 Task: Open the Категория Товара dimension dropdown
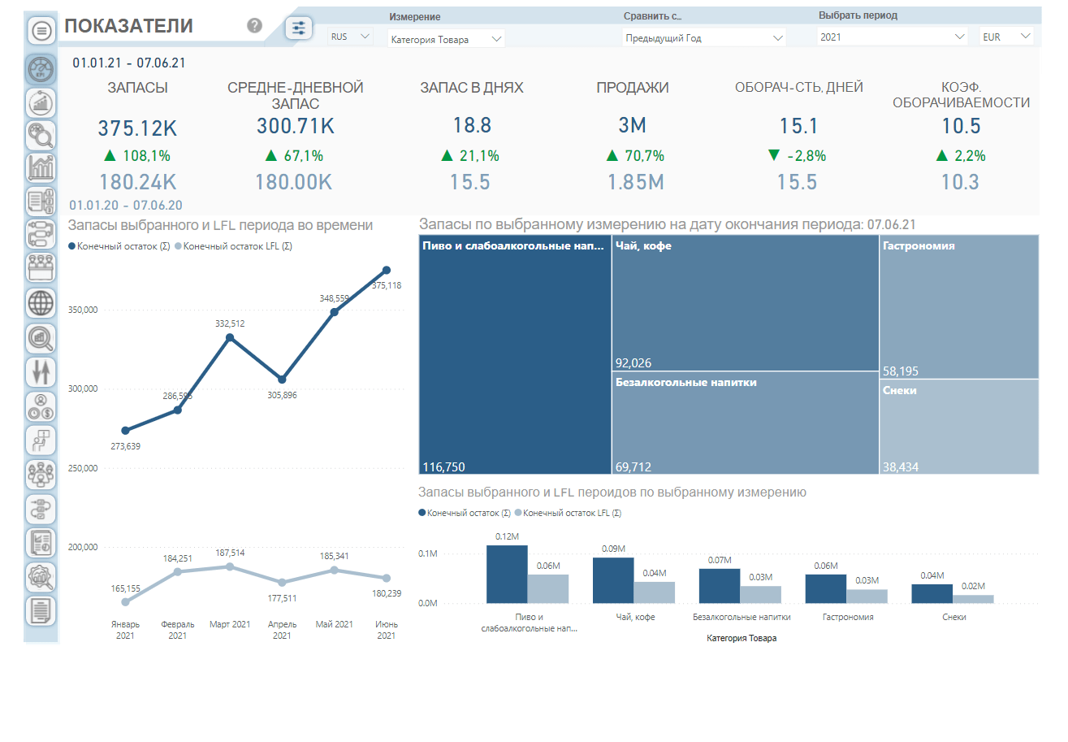tap(445, 39)
